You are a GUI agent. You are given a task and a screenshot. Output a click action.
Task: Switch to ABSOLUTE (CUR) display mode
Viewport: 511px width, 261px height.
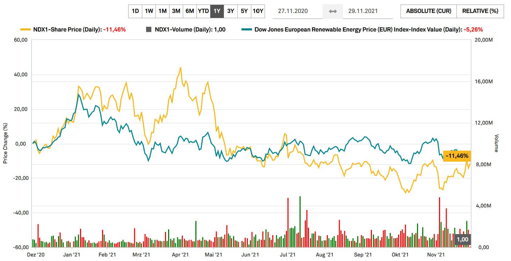tap(429, 11)
